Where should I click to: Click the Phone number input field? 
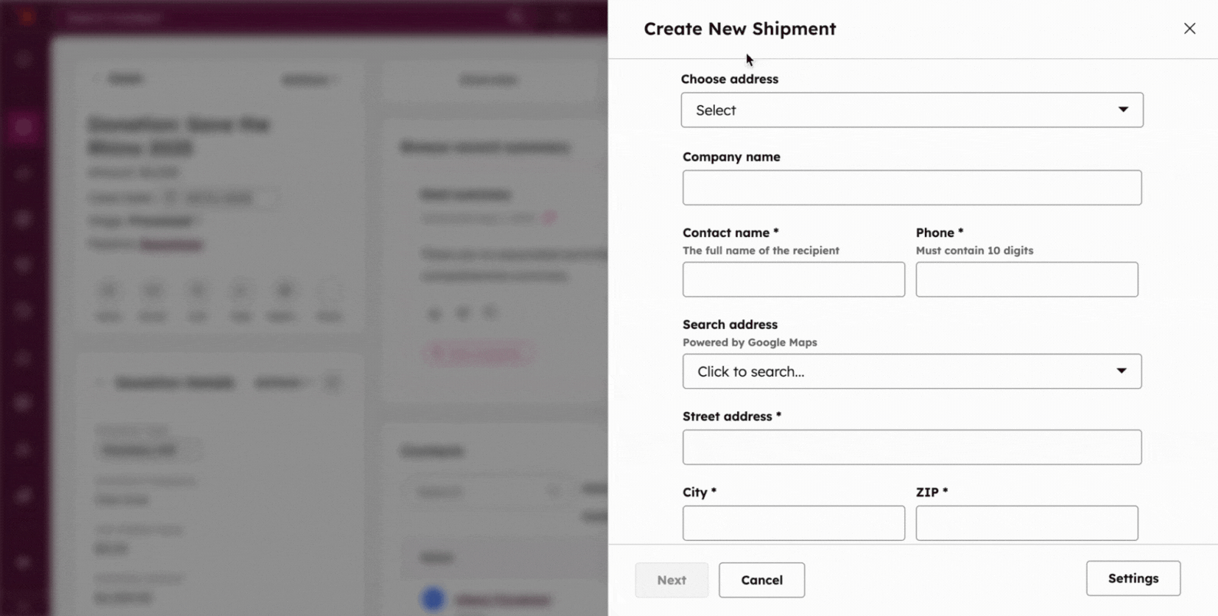[x=1027, y=280]
